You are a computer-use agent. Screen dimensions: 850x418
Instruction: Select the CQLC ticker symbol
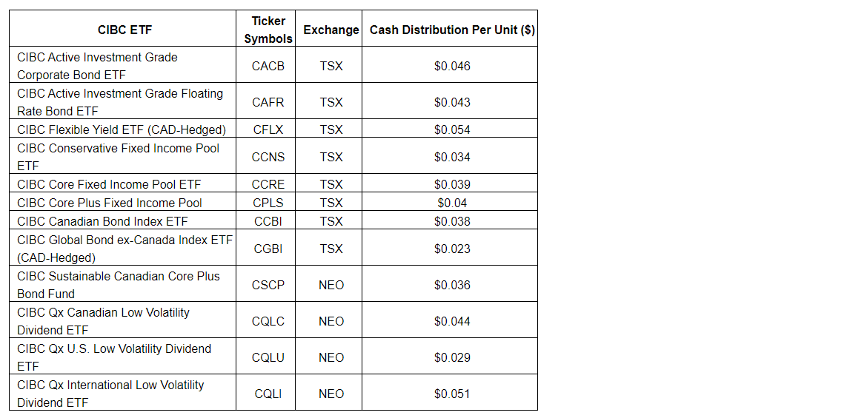point(268,321)
